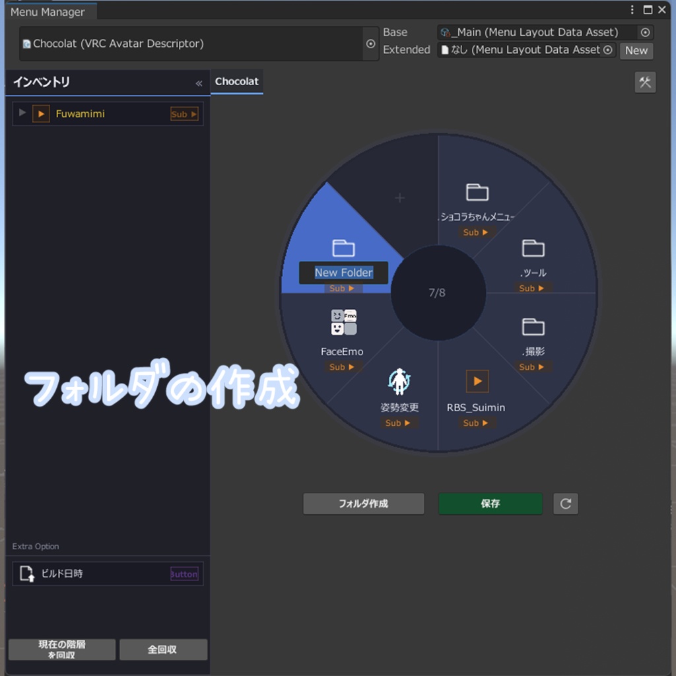Select the RBS_Suimin play icon
Screen dimensions: 676x676
476,381
